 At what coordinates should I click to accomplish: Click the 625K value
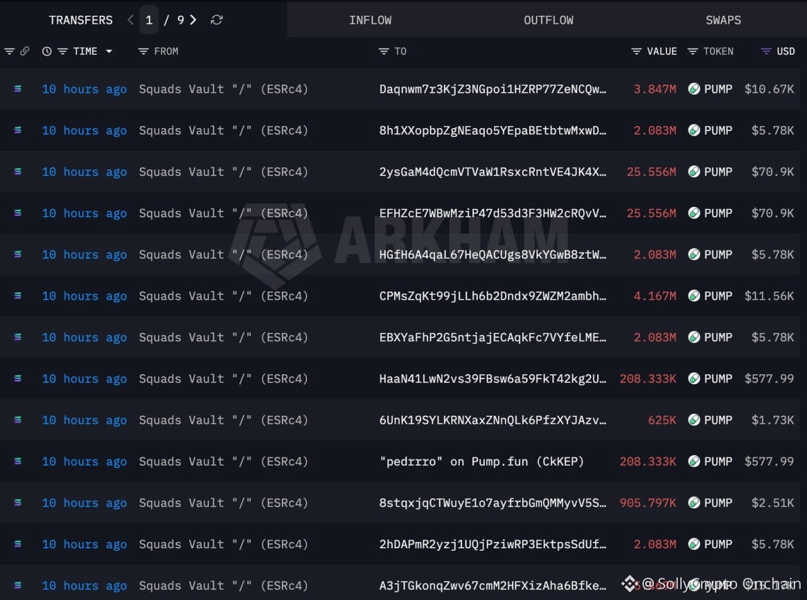tap(662, 420)
